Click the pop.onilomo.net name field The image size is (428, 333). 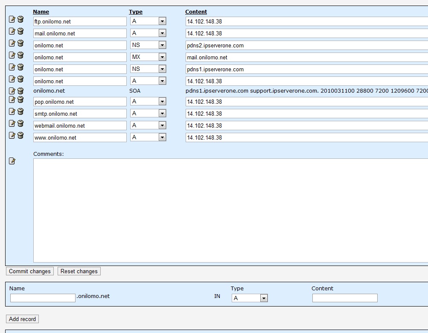80,102
